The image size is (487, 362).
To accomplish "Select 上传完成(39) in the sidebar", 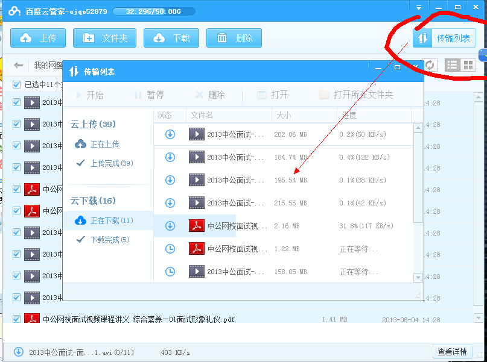I will click(x=105, y=163).
